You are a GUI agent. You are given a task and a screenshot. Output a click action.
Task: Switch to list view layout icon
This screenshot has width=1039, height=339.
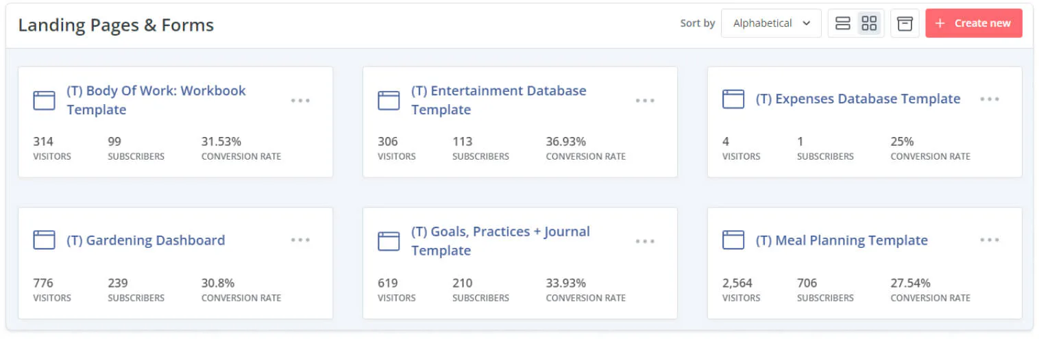point(843,23)
